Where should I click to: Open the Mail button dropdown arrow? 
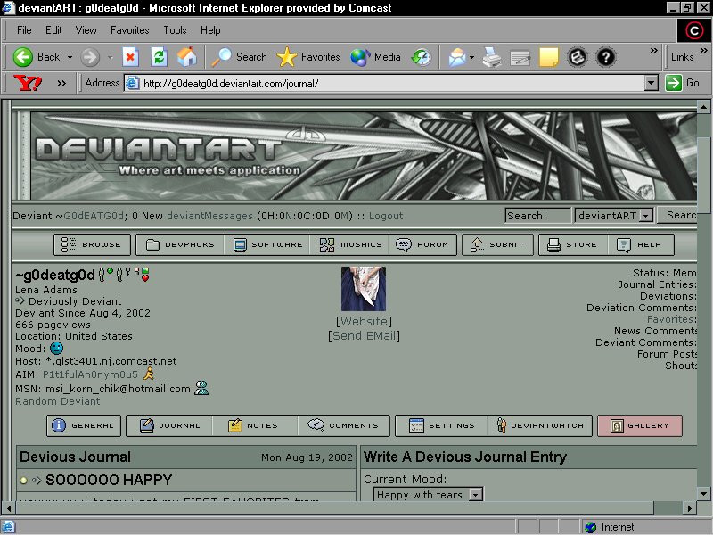(471, 57)
